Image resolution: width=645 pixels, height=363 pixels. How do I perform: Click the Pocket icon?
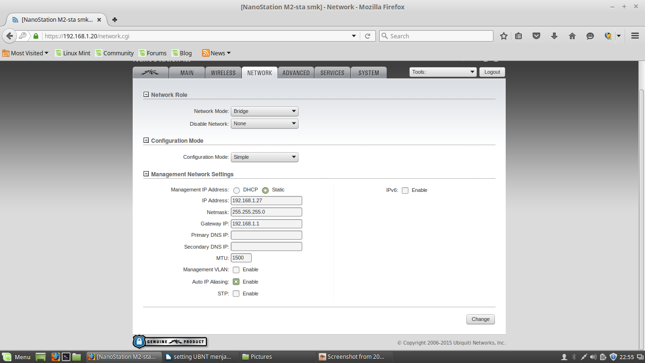(536, 36)
